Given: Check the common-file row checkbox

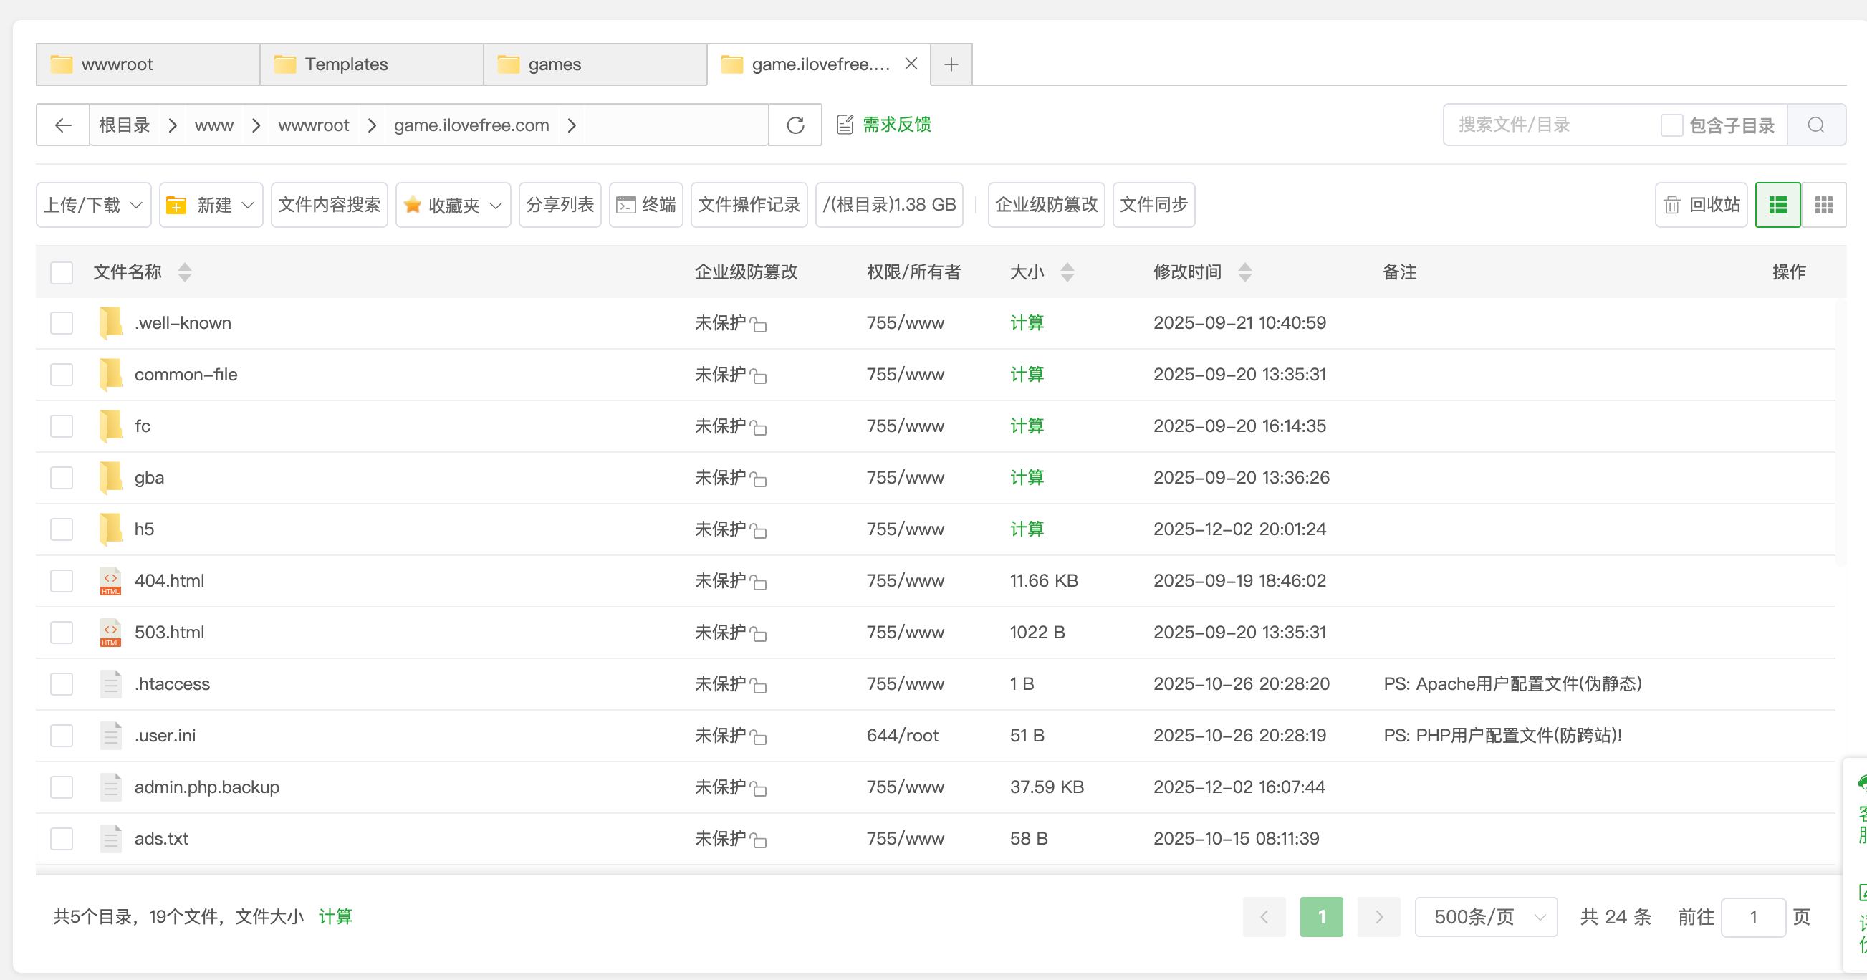Looking at the screenshot, I should pos(62,375).
